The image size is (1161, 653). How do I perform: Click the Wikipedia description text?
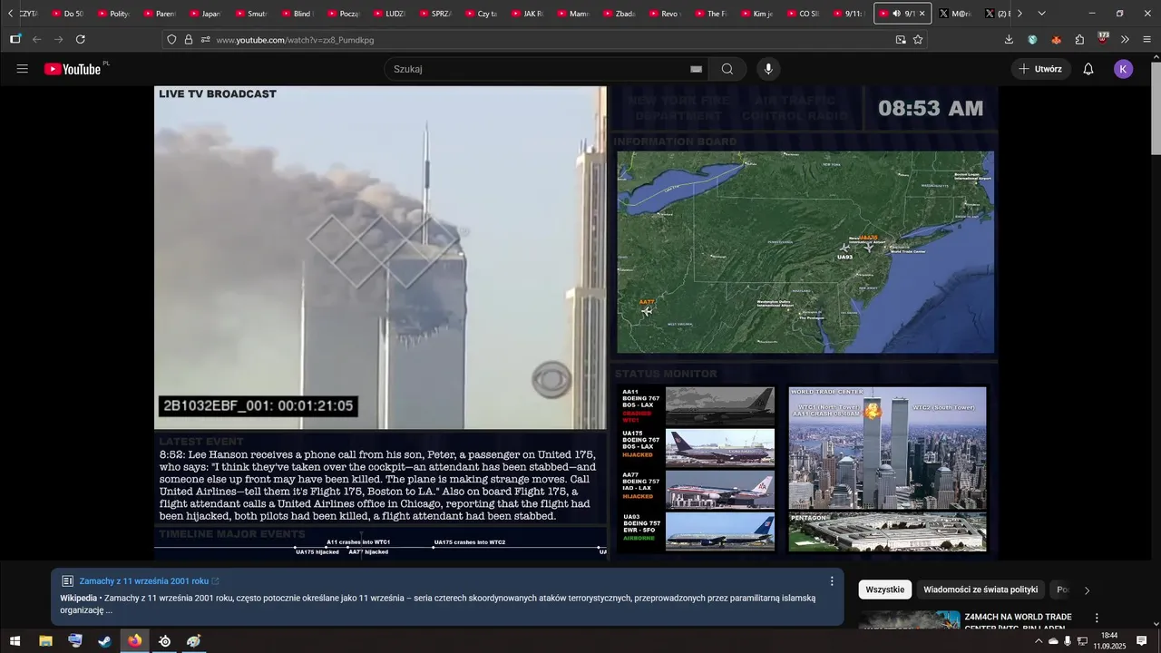coord(438,604)
